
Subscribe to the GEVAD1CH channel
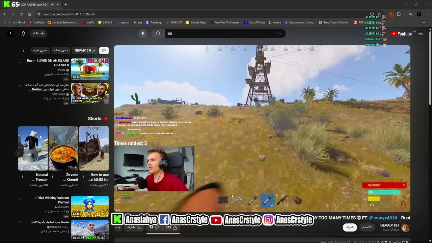tap(350, 227)
